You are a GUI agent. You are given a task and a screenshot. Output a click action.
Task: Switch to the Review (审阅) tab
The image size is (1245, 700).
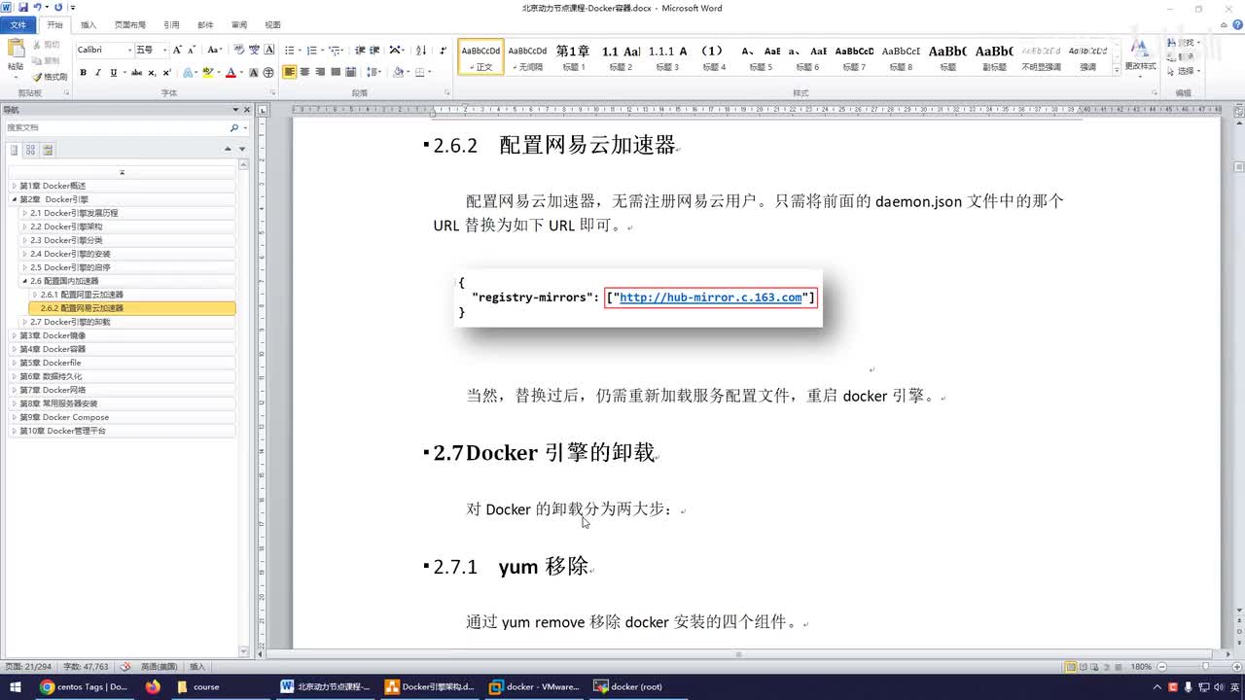pyautogui.click(x=239, y=24)
